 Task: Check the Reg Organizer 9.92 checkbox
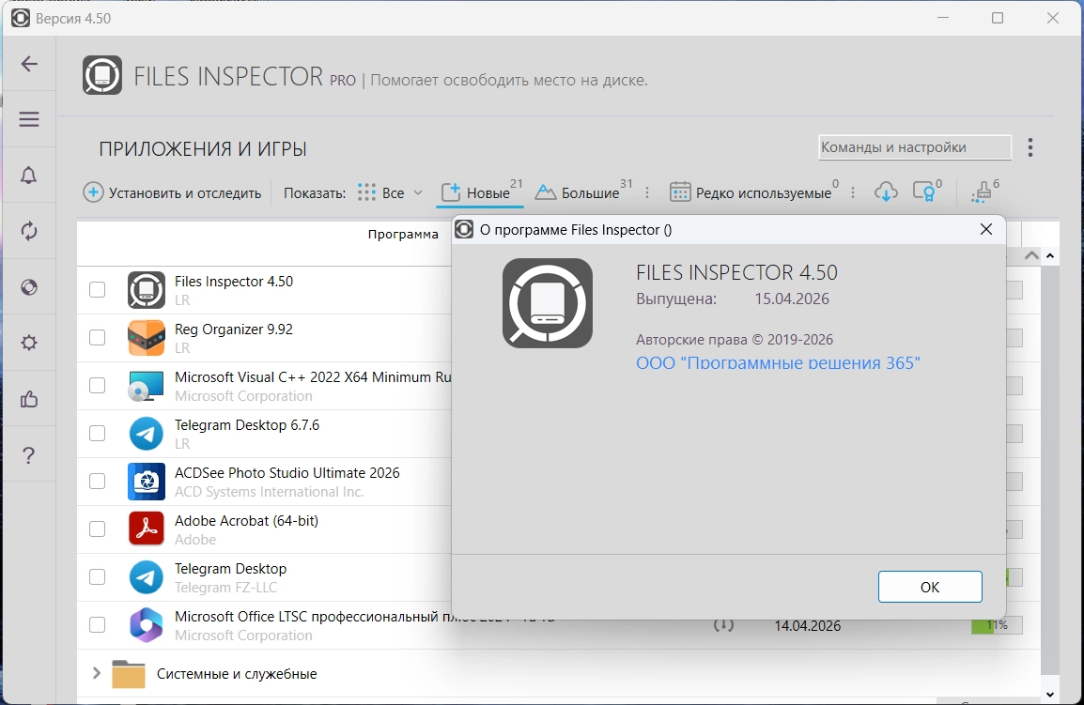(x=98, y=337)
